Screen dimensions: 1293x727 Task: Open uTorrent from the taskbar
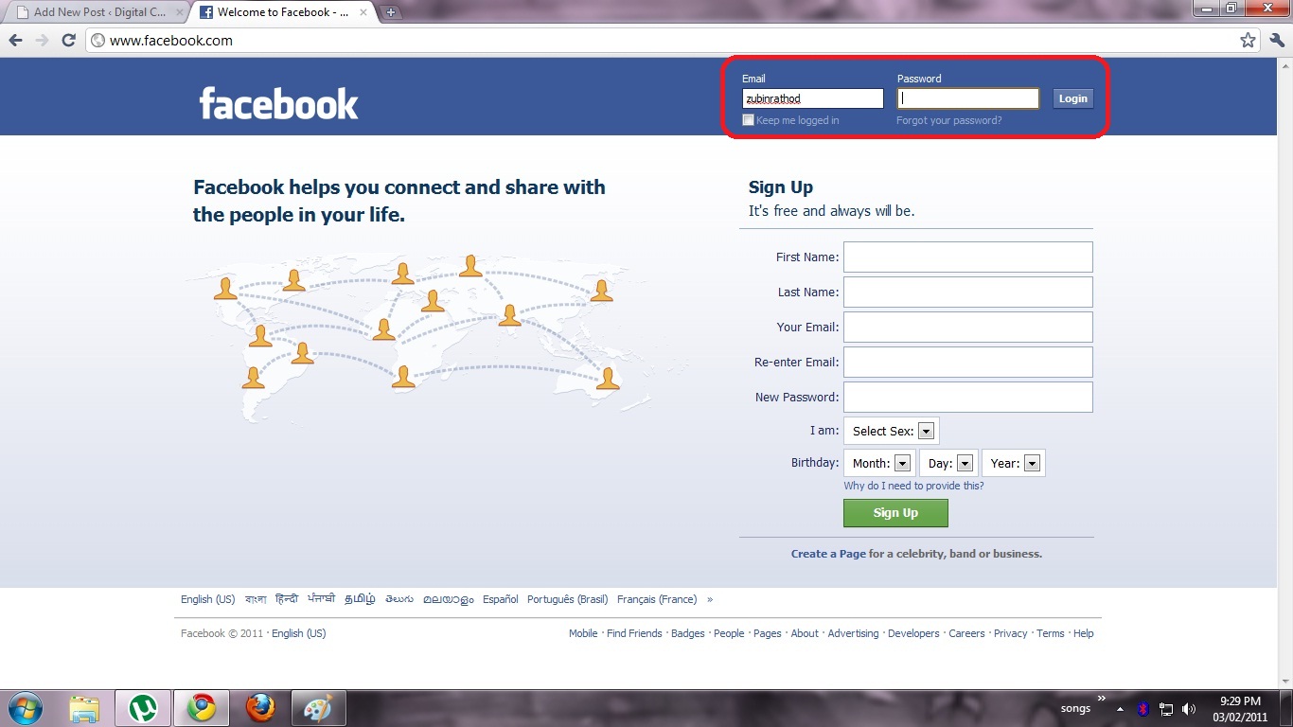(x=143, y=708)
